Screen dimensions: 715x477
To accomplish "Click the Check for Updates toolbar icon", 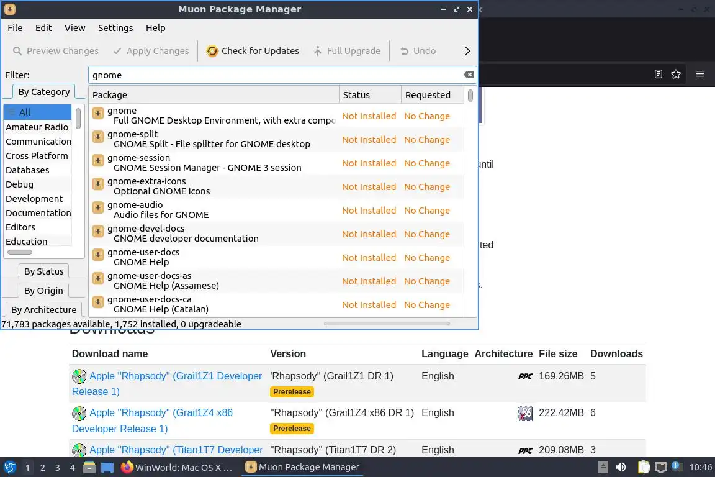I will point(212,51).
